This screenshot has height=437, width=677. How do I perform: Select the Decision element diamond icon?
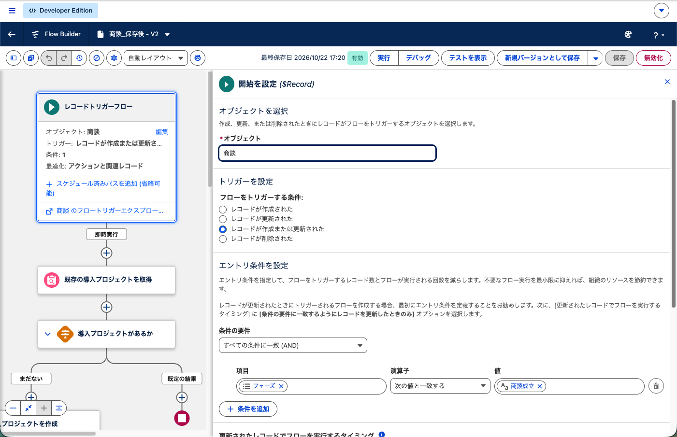tap(65, 334)
